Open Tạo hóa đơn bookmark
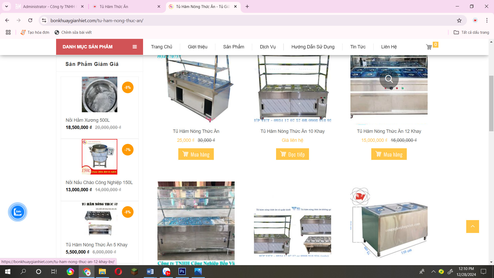The width and height of the screenshot is (494, 278). pos(35,32)
